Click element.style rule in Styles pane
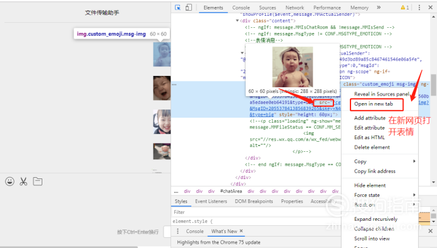 pos(193,221)
